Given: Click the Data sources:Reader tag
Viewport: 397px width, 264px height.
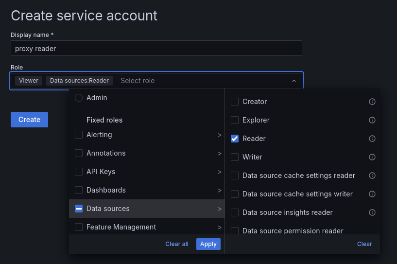Looking at the screenshot, I should [x=79, y=81].
